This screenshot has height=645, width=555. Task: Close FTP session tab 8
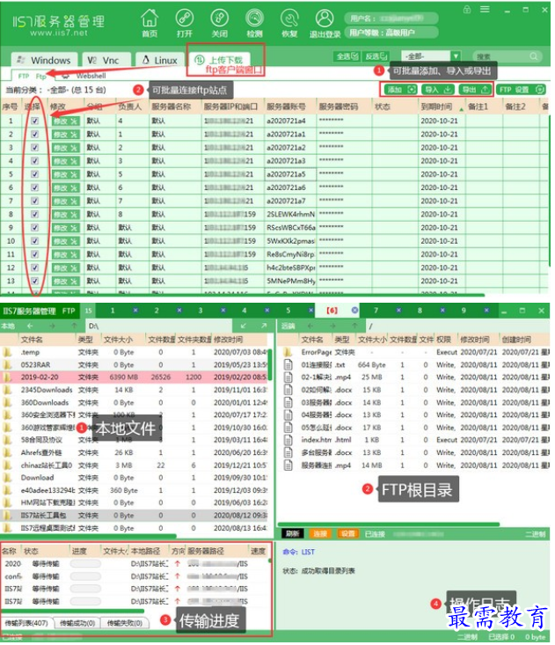pos(442,310)
